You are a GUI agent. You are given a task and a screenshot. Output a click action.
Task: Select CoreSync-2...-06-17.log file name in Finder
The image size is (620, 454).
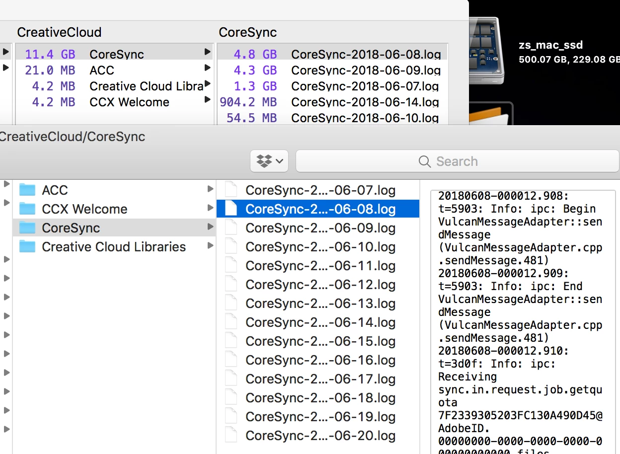pyautogui.click(x=320, y=379)
